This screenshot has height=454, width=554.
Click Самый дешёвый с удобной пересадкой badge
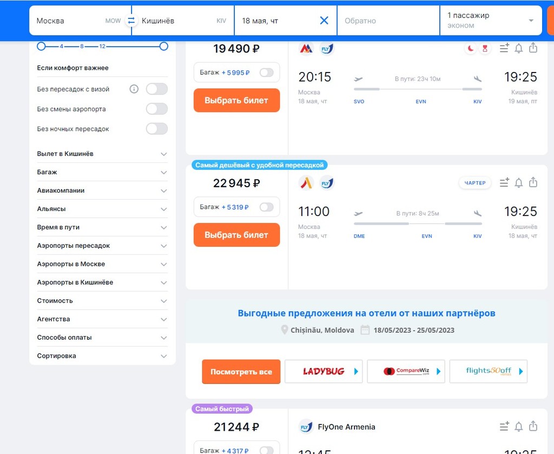coord(260,165)
